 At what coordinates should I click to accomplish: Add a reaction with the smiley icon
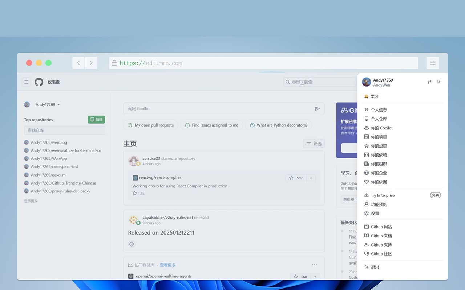pos(132,244)
